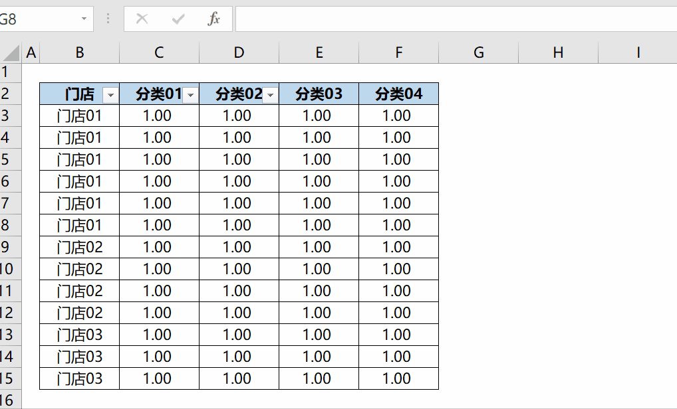Select column I header
Image resolution: width=677 pixels, height=409 pixels.
638,52
